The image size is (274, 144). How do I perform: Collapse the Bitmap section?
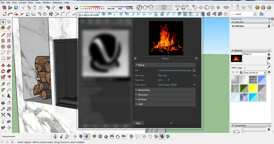[x=165, y=65]
